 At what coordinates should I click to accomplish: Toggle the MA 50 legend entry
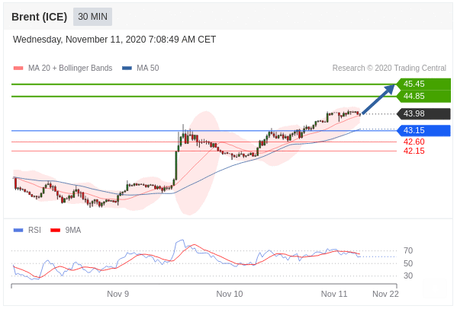coord(140,68)
